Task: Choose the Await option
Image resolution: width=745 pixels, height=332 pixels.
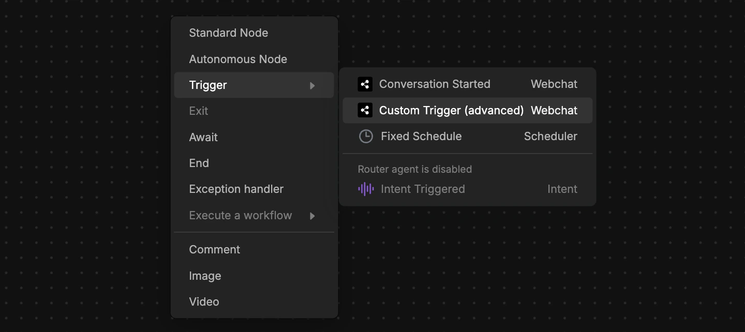Action: point(203,137)
